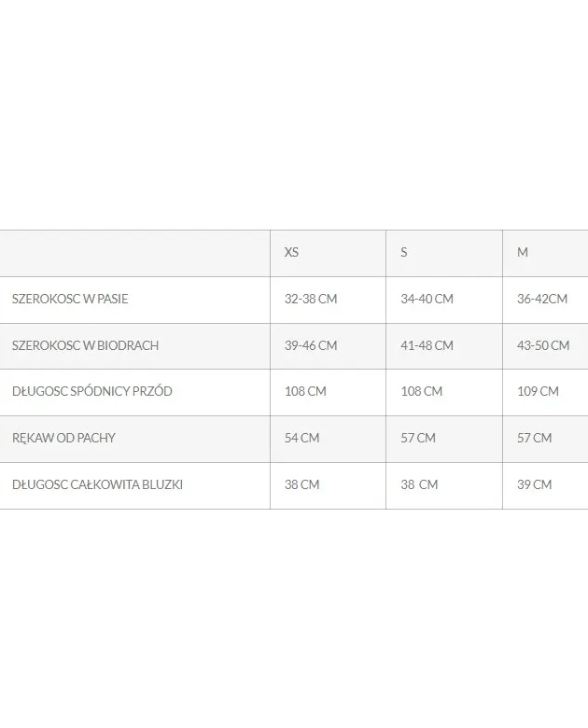Click the XS size column header
This screenshot has width=588, height=728.
(292, 253)
